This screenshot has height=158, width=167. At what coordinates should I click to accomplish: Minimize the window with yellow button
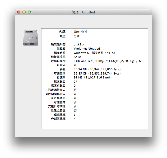point(24,12)
